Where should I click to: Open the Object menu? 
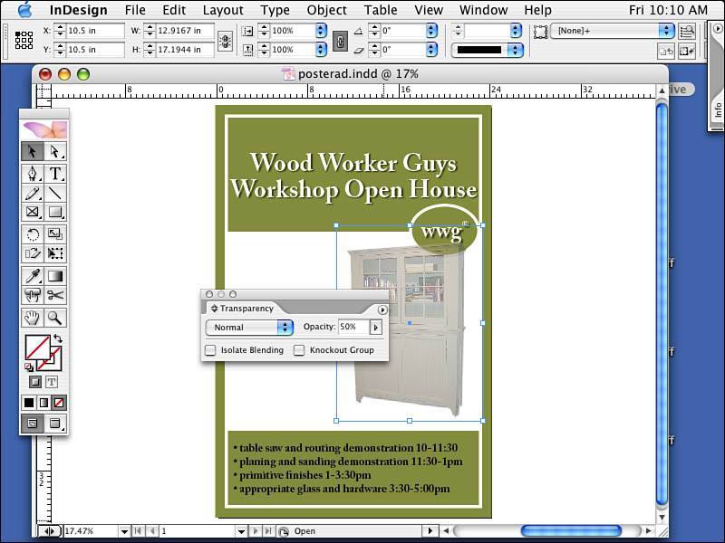[326, 10]
